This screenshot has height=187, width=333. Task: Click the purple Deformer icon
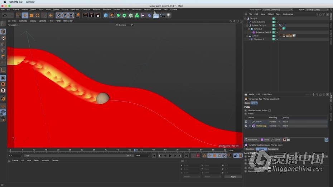[x=150, y=15]
